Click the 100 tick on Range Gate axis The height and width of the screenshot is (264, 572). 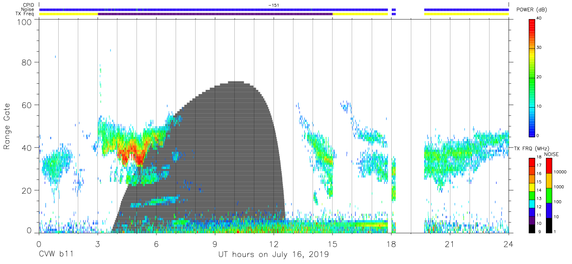click(x=25, y=22)
